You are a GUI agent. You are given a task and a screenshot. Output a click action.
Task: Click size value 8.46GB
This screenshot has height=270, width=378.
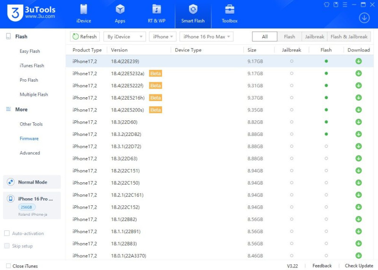(255, 255)
